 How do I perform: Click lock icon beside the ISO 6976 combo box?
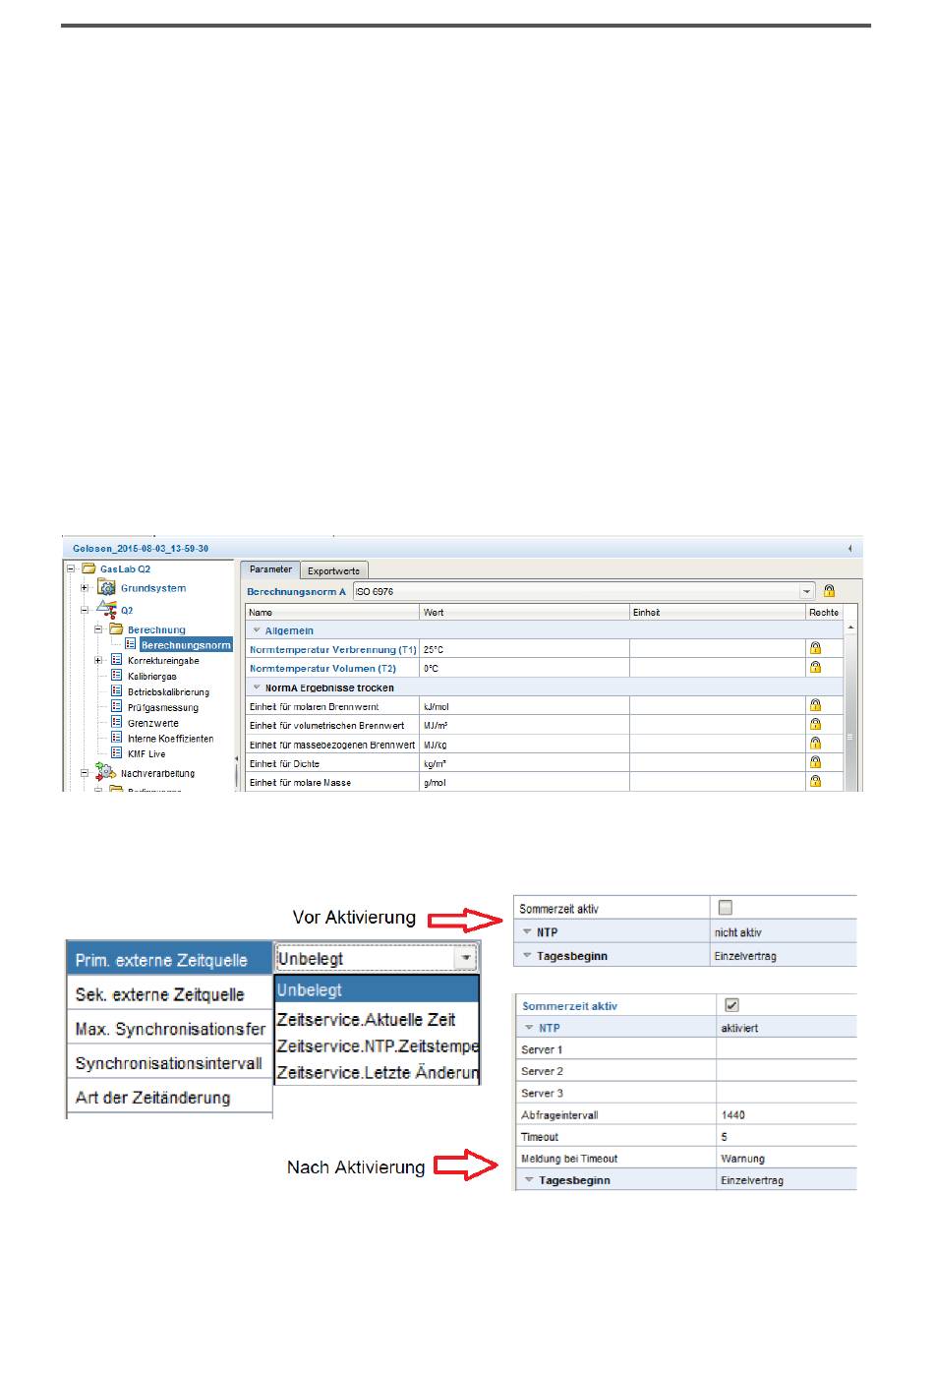(x=829, y=591)
